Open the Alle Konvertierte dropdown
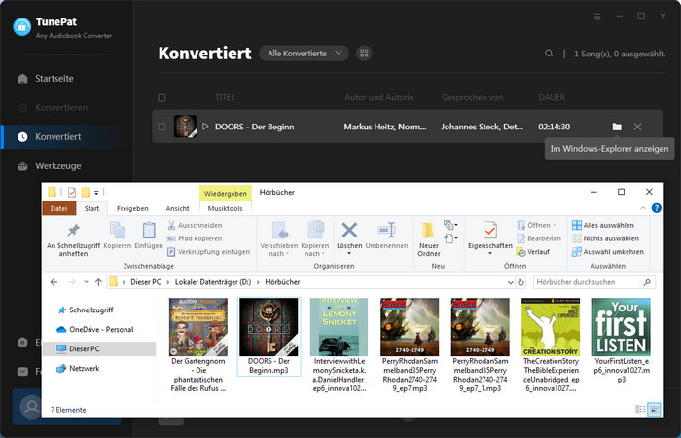This screenshot has width=681, height=438. 304,54
